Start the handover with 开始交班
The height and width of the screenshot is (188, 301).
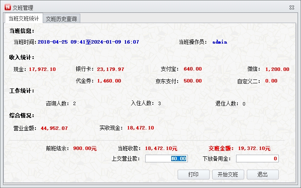click(x=231, y=174)
